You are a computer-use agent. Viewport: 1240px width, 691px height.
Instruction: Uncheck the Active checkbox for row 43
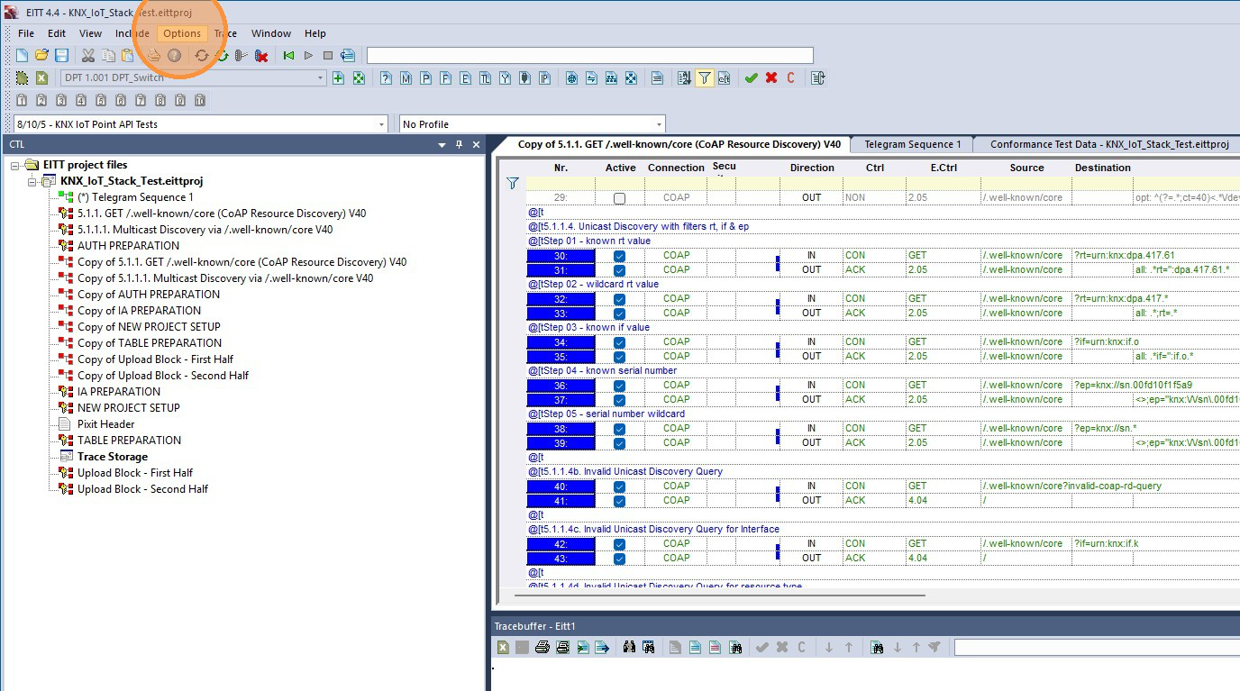[619, 559]
